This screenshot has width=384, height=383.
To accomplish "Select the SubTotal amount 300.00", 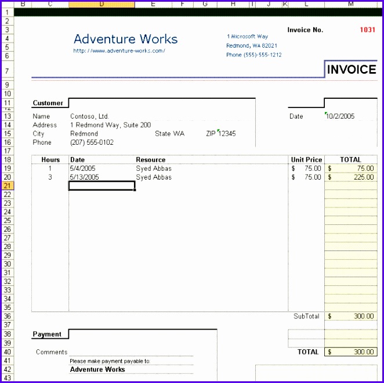I will [x=351, y=316].
